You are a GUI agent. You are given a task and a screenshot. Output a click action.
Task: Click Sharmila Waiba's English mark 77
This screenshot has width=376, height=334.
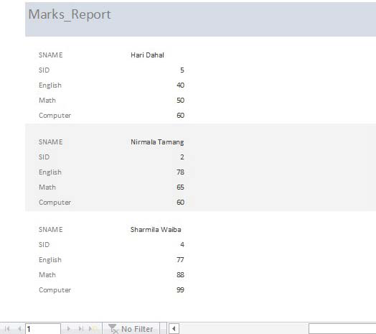180,260
